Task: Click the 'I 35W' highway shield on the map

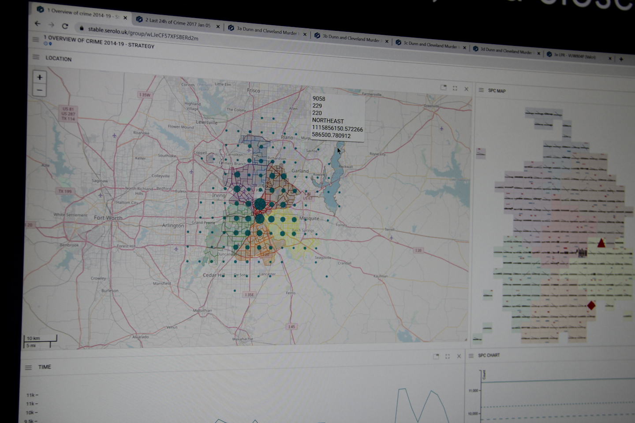Action: point(145,95)
